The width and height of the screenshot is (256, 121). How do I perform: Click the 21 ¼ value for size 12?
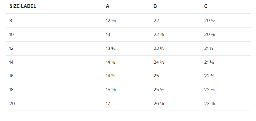209,48
